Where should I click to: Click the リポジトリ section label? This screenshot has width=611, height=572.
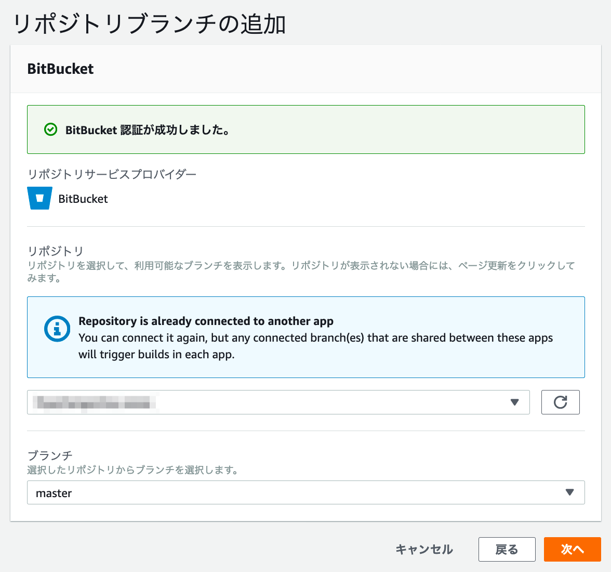tap(55, 251)
